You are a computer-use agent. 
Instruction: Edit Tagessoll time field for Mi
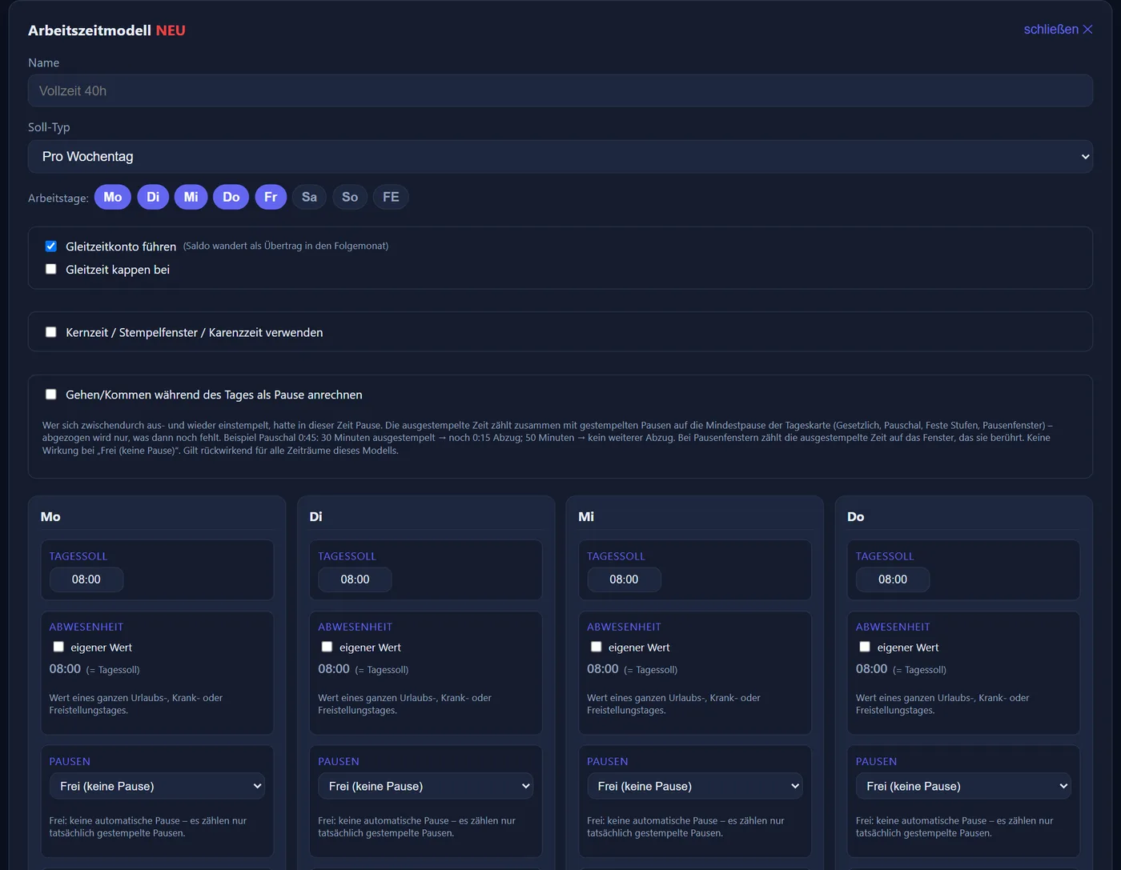point(624,579)
